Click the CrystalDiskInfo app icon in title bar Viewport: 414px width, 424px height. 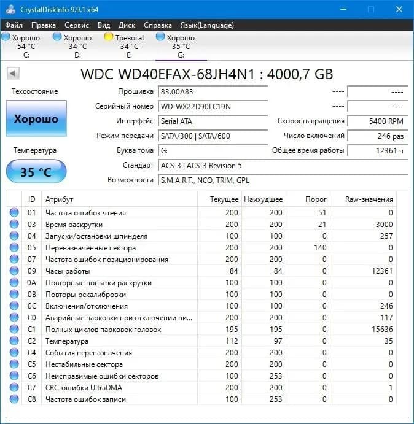coord(10,9)
